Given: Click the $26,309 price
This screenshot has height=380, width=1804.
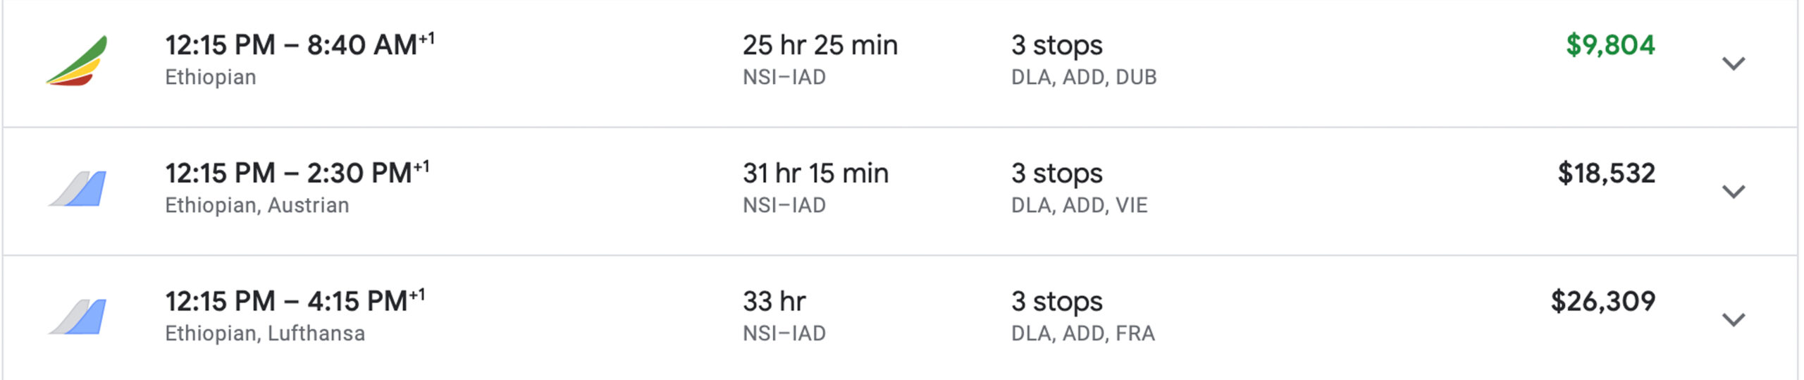Looking at the screenshot, I should 1602,302.
